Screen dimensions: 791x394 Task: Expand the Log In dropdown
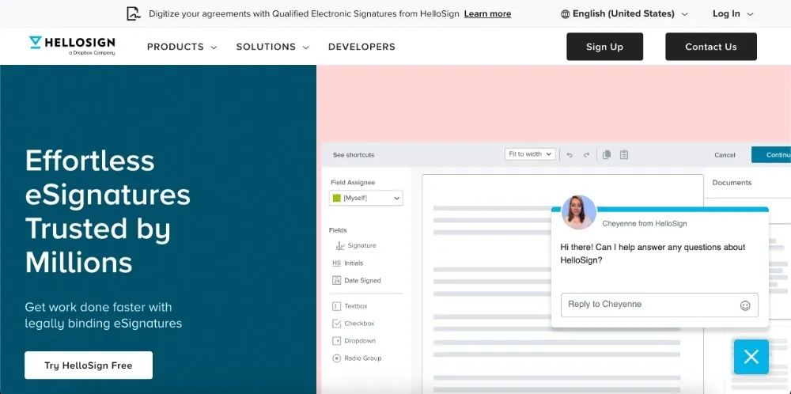click(x=733, y=14)
